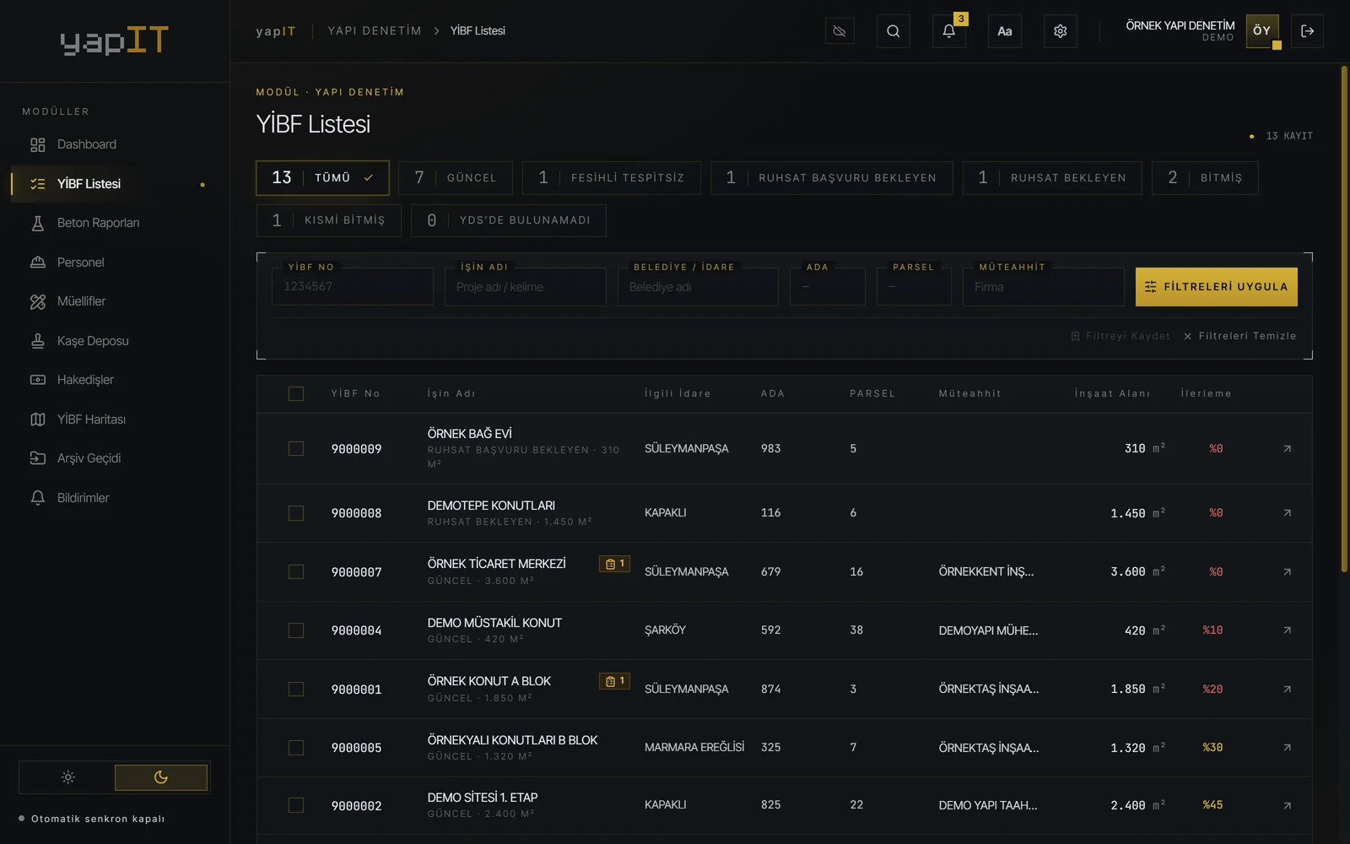1350x844 pixels.
Task: Toggle the hide/eye-off icon in header
Action: click(x=840, y=31)
